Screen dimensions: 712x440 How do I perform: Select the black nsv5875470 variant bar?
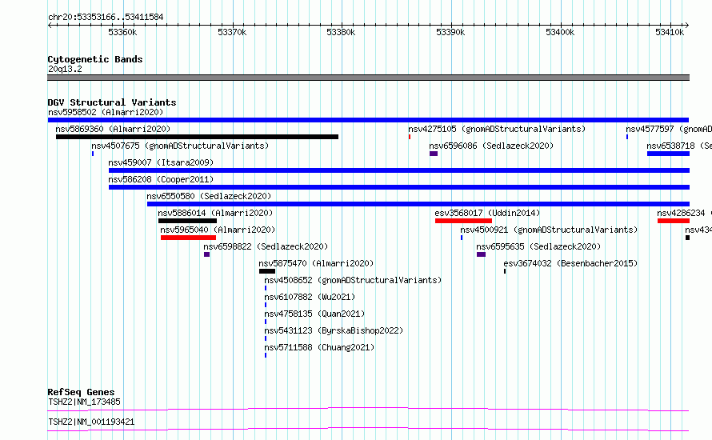point(267,271)
